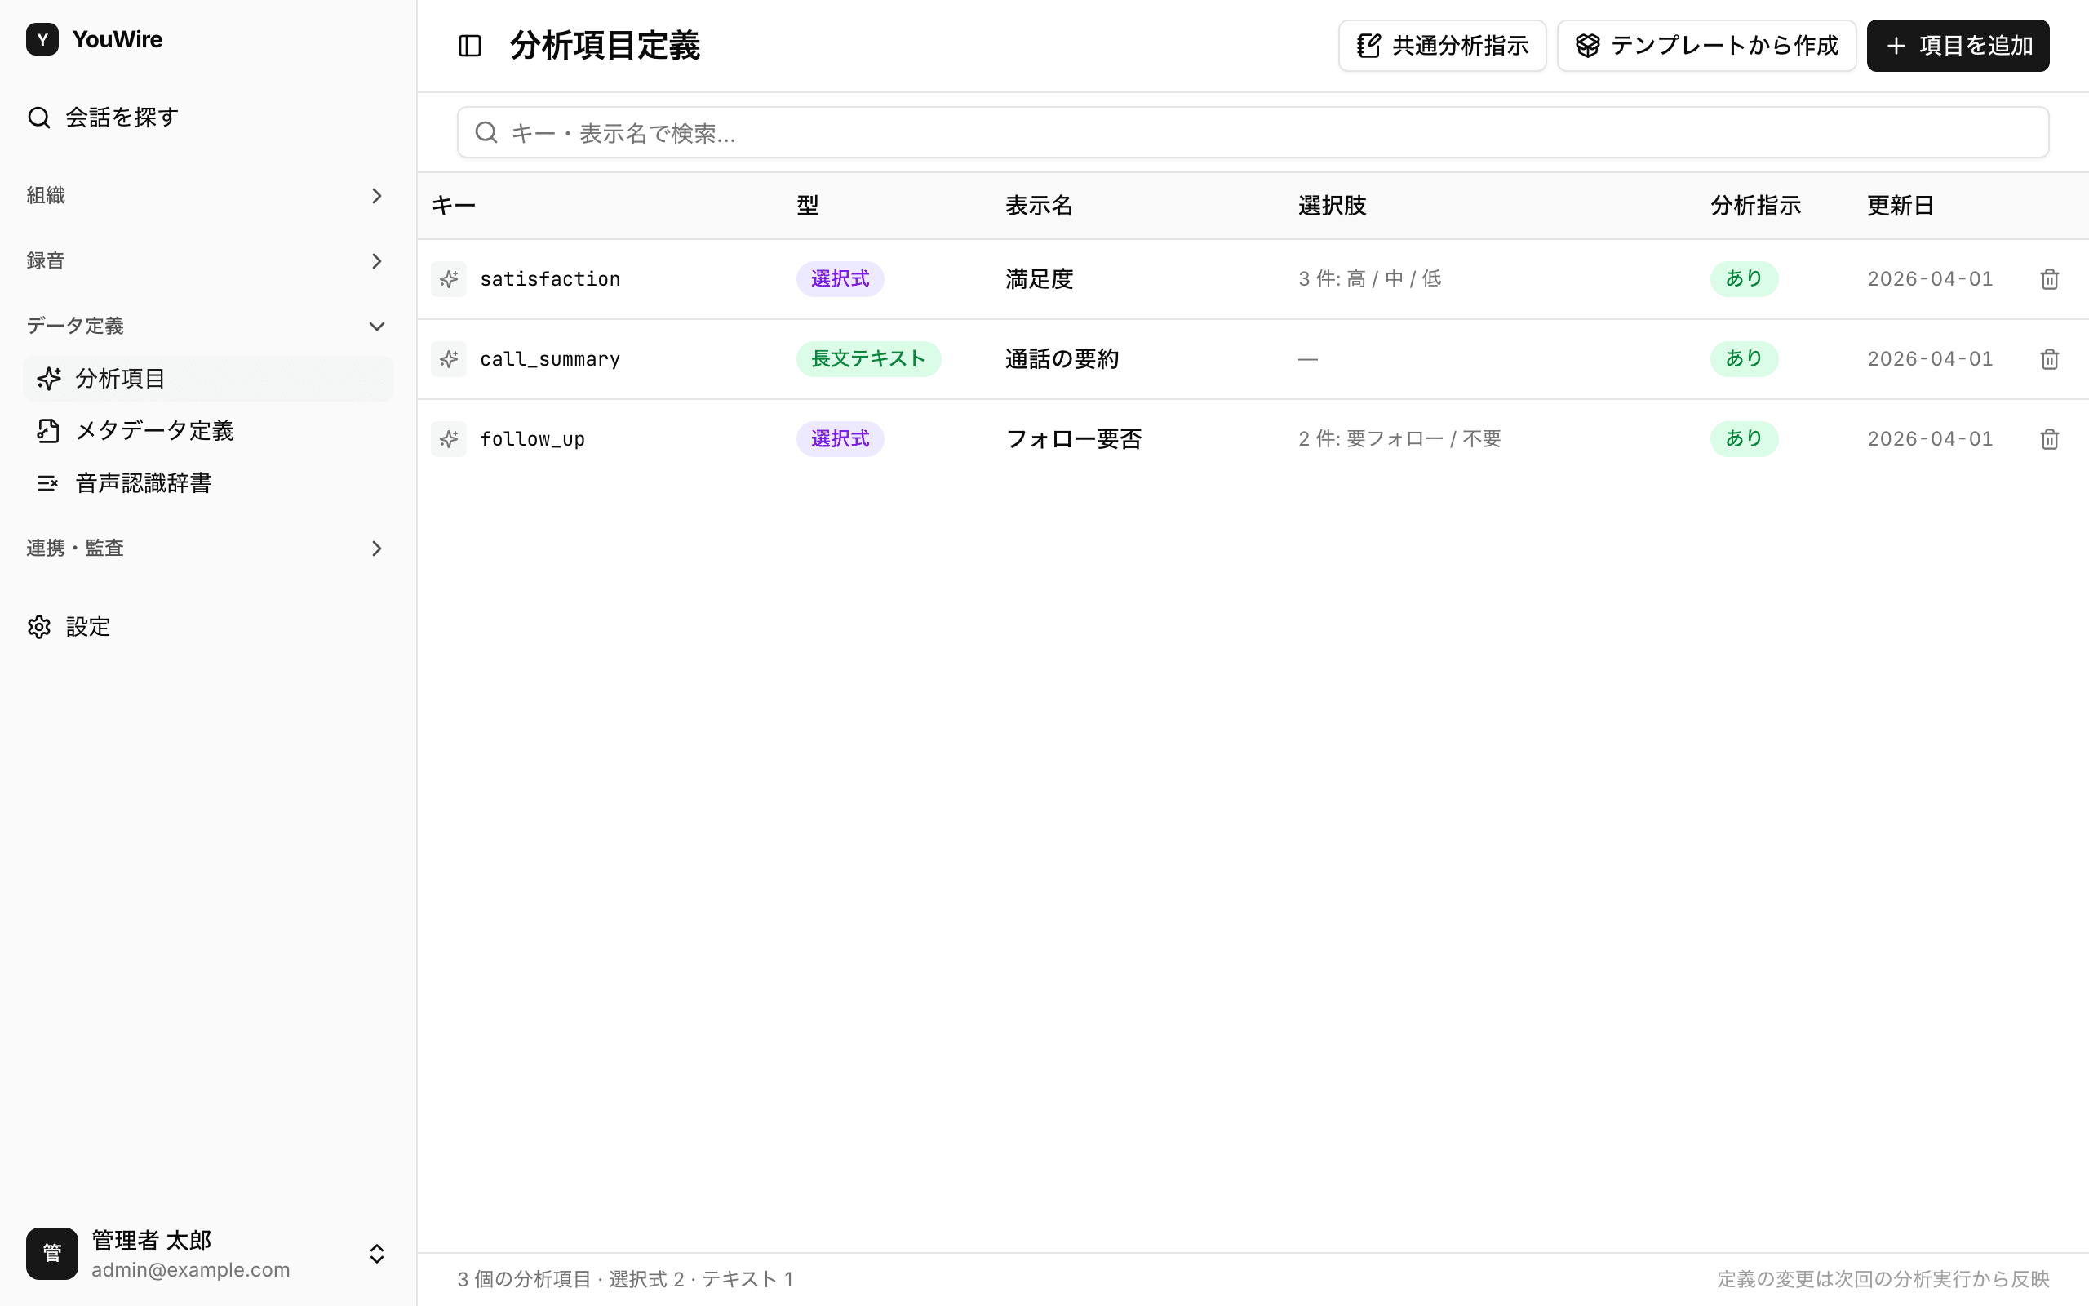Click the 更新日 column header
Image resolution: width=2089 pixels, height=1306 pixels.
click(x=1900, y=206)
